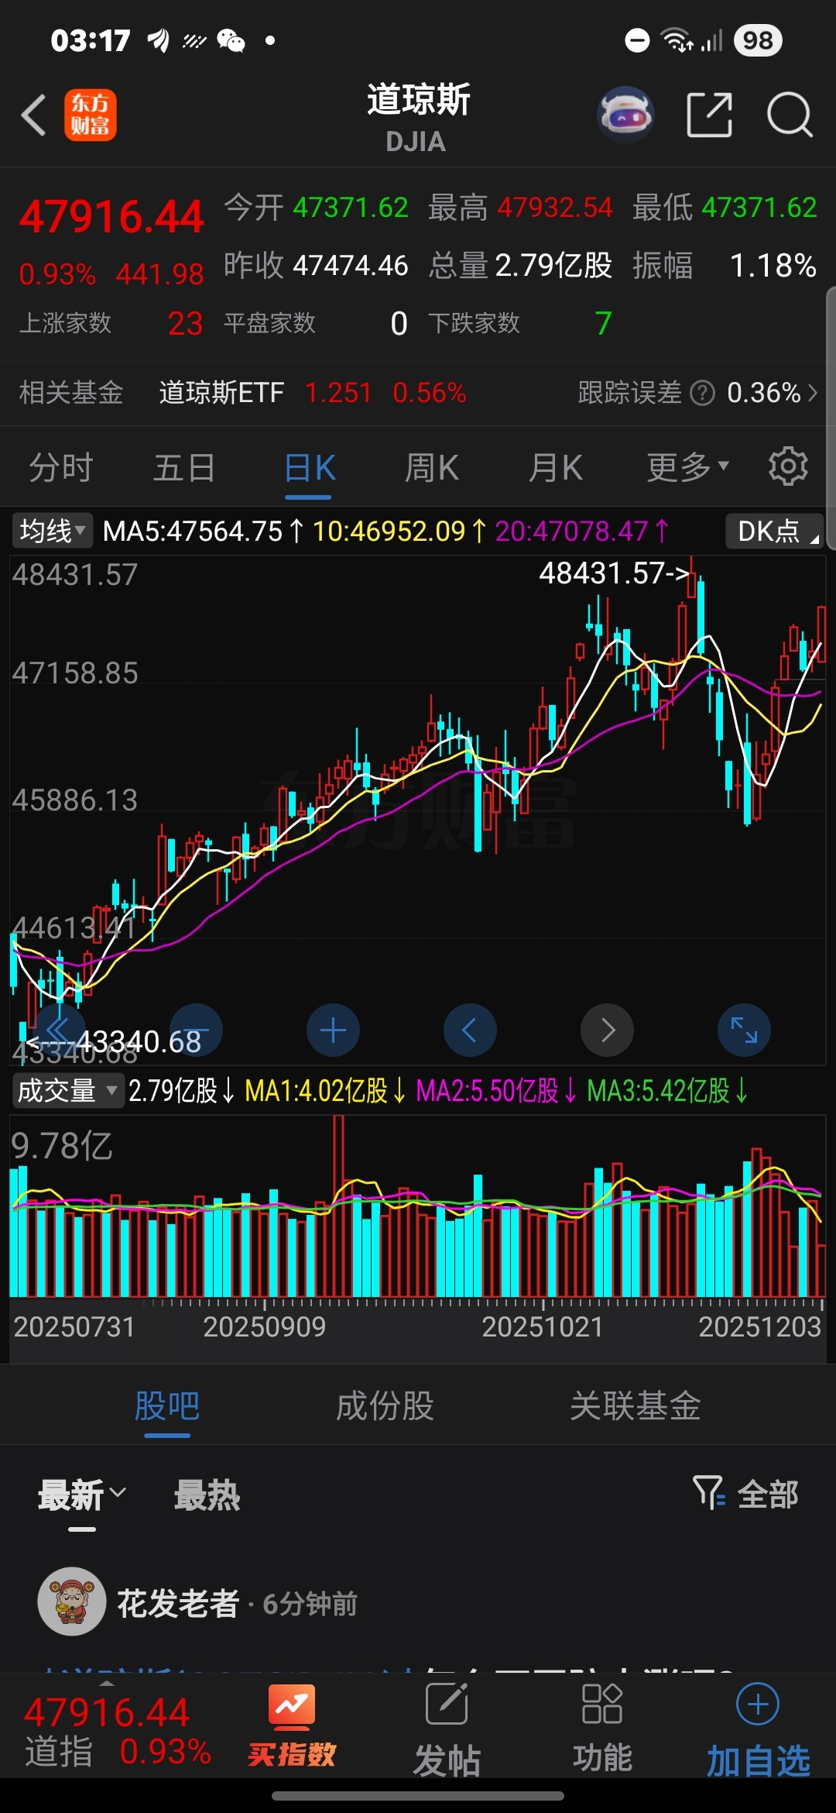Tap the Wi-Fi status icon
The image size is (836, 1813).
coord(677,40)
